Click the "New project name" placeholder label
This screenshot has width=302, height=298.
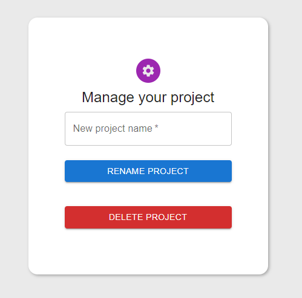[113, 129]
